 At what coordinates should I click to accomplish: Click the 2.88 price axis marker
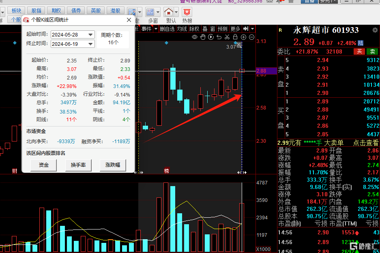(x=266, y=71)
